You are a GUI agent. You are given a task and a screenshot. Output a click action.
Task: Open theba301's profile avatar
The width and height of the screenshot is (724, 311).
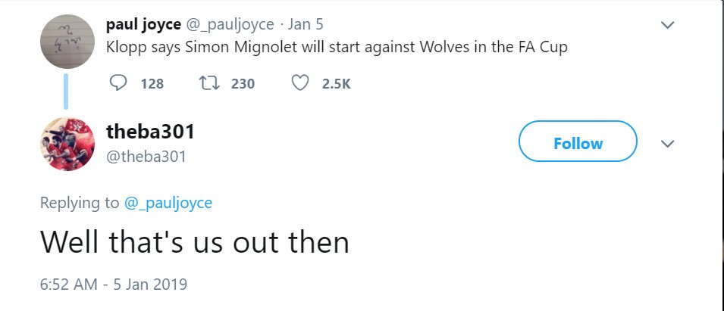coord(67,144)
